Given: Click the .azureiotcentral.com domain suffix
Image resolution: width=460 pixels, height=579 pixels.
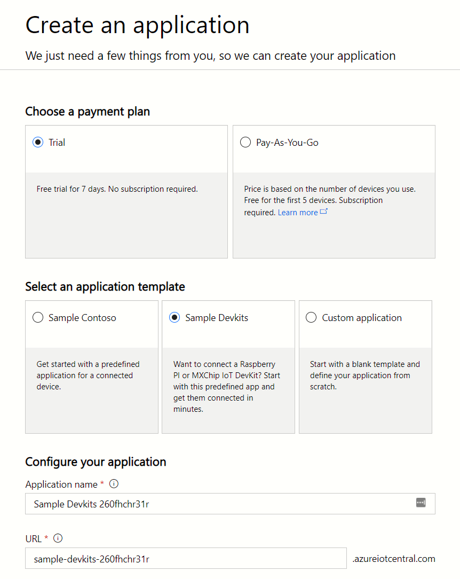Looking at the screenshot, I should [x=393, y=558].
